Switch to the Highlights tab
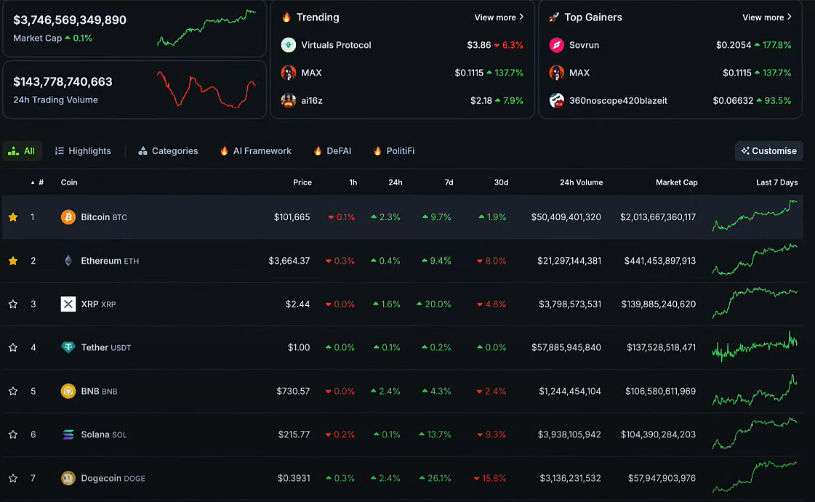 [x=83, y=151]
